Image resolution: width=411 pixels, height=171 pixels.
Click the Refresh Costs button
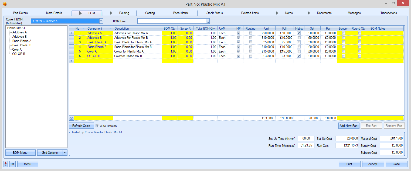(81, 126)
